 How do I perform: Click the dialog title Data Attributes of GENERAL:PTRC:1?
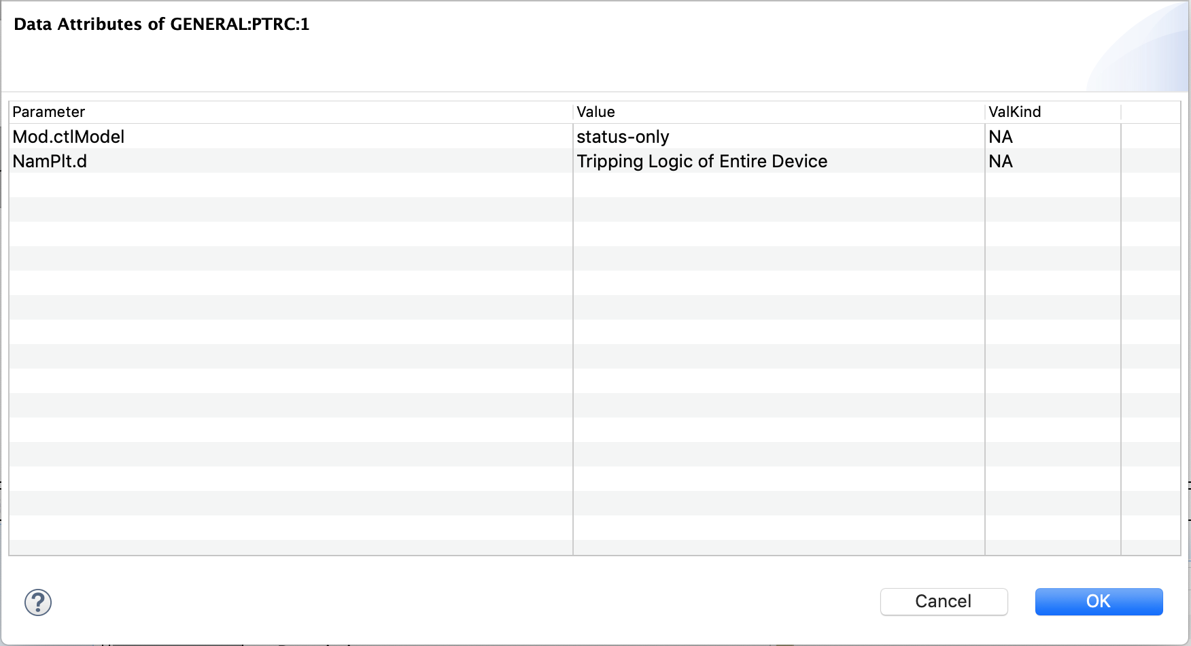coord(162,24)
